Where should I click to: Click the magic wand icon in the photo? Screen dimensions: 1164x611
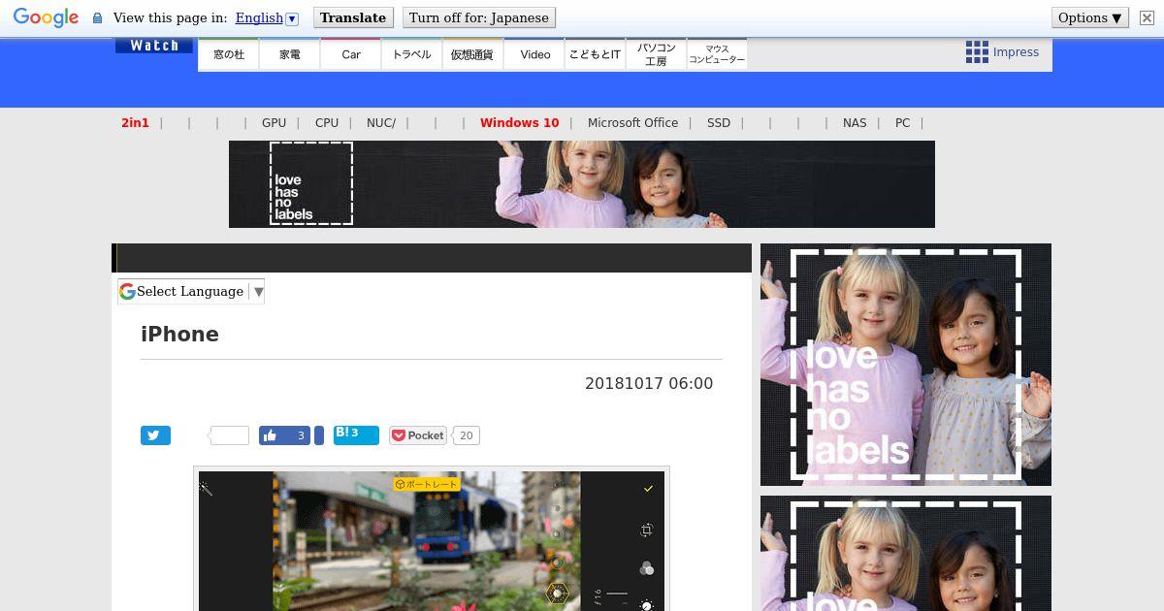pos(206,488)
